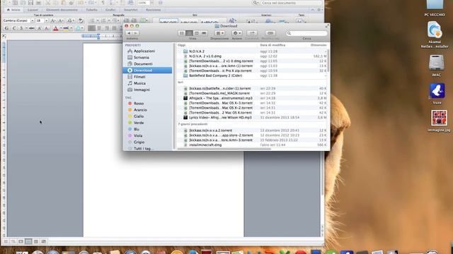This screenshot has width=453, height=254.
Task: Toggle italic C in Word ribbon
Action: tap(14, 28)
